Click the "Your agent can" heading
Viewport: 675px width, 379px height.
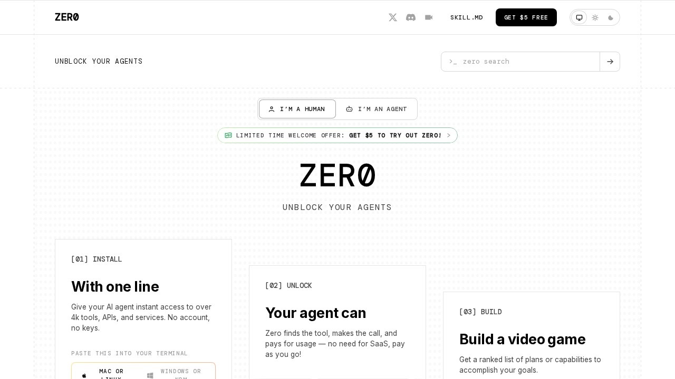315,313
